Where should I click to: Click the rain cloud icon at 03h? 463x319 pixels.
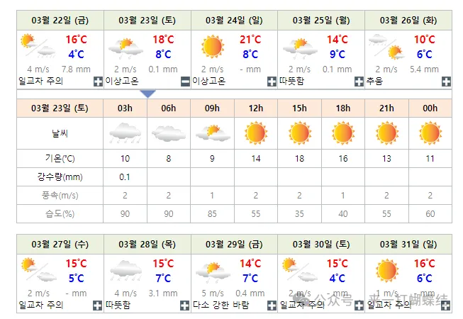[x=125, y=133]
